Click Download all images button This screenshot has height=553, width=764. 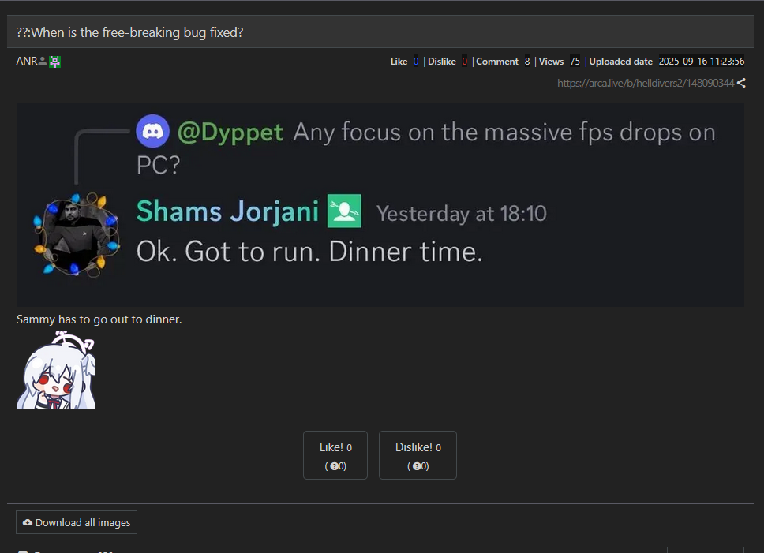pos(77,522)
